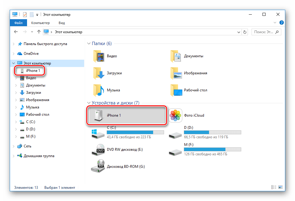Click the help question mark icon
Screen dimensions: 295x201
(x=282, y=23)
